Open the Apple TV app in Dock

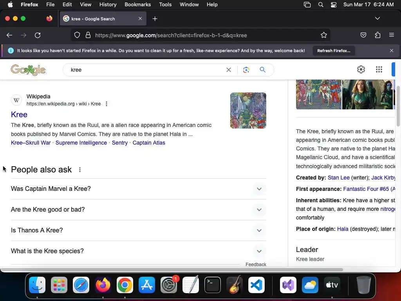tap(332, 285)
